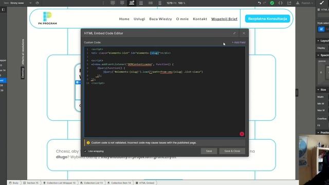Click the Affects all resolutions label
The image size is (329, 185).
click(23, 51)
